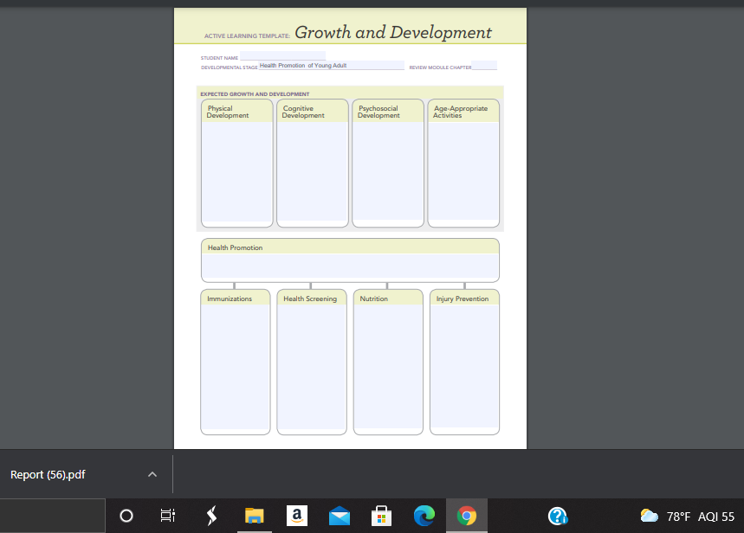The width and height of the screenshot is (744, 533).
Task: Open the Cortana search circle on taskbar
Action: 126,515
